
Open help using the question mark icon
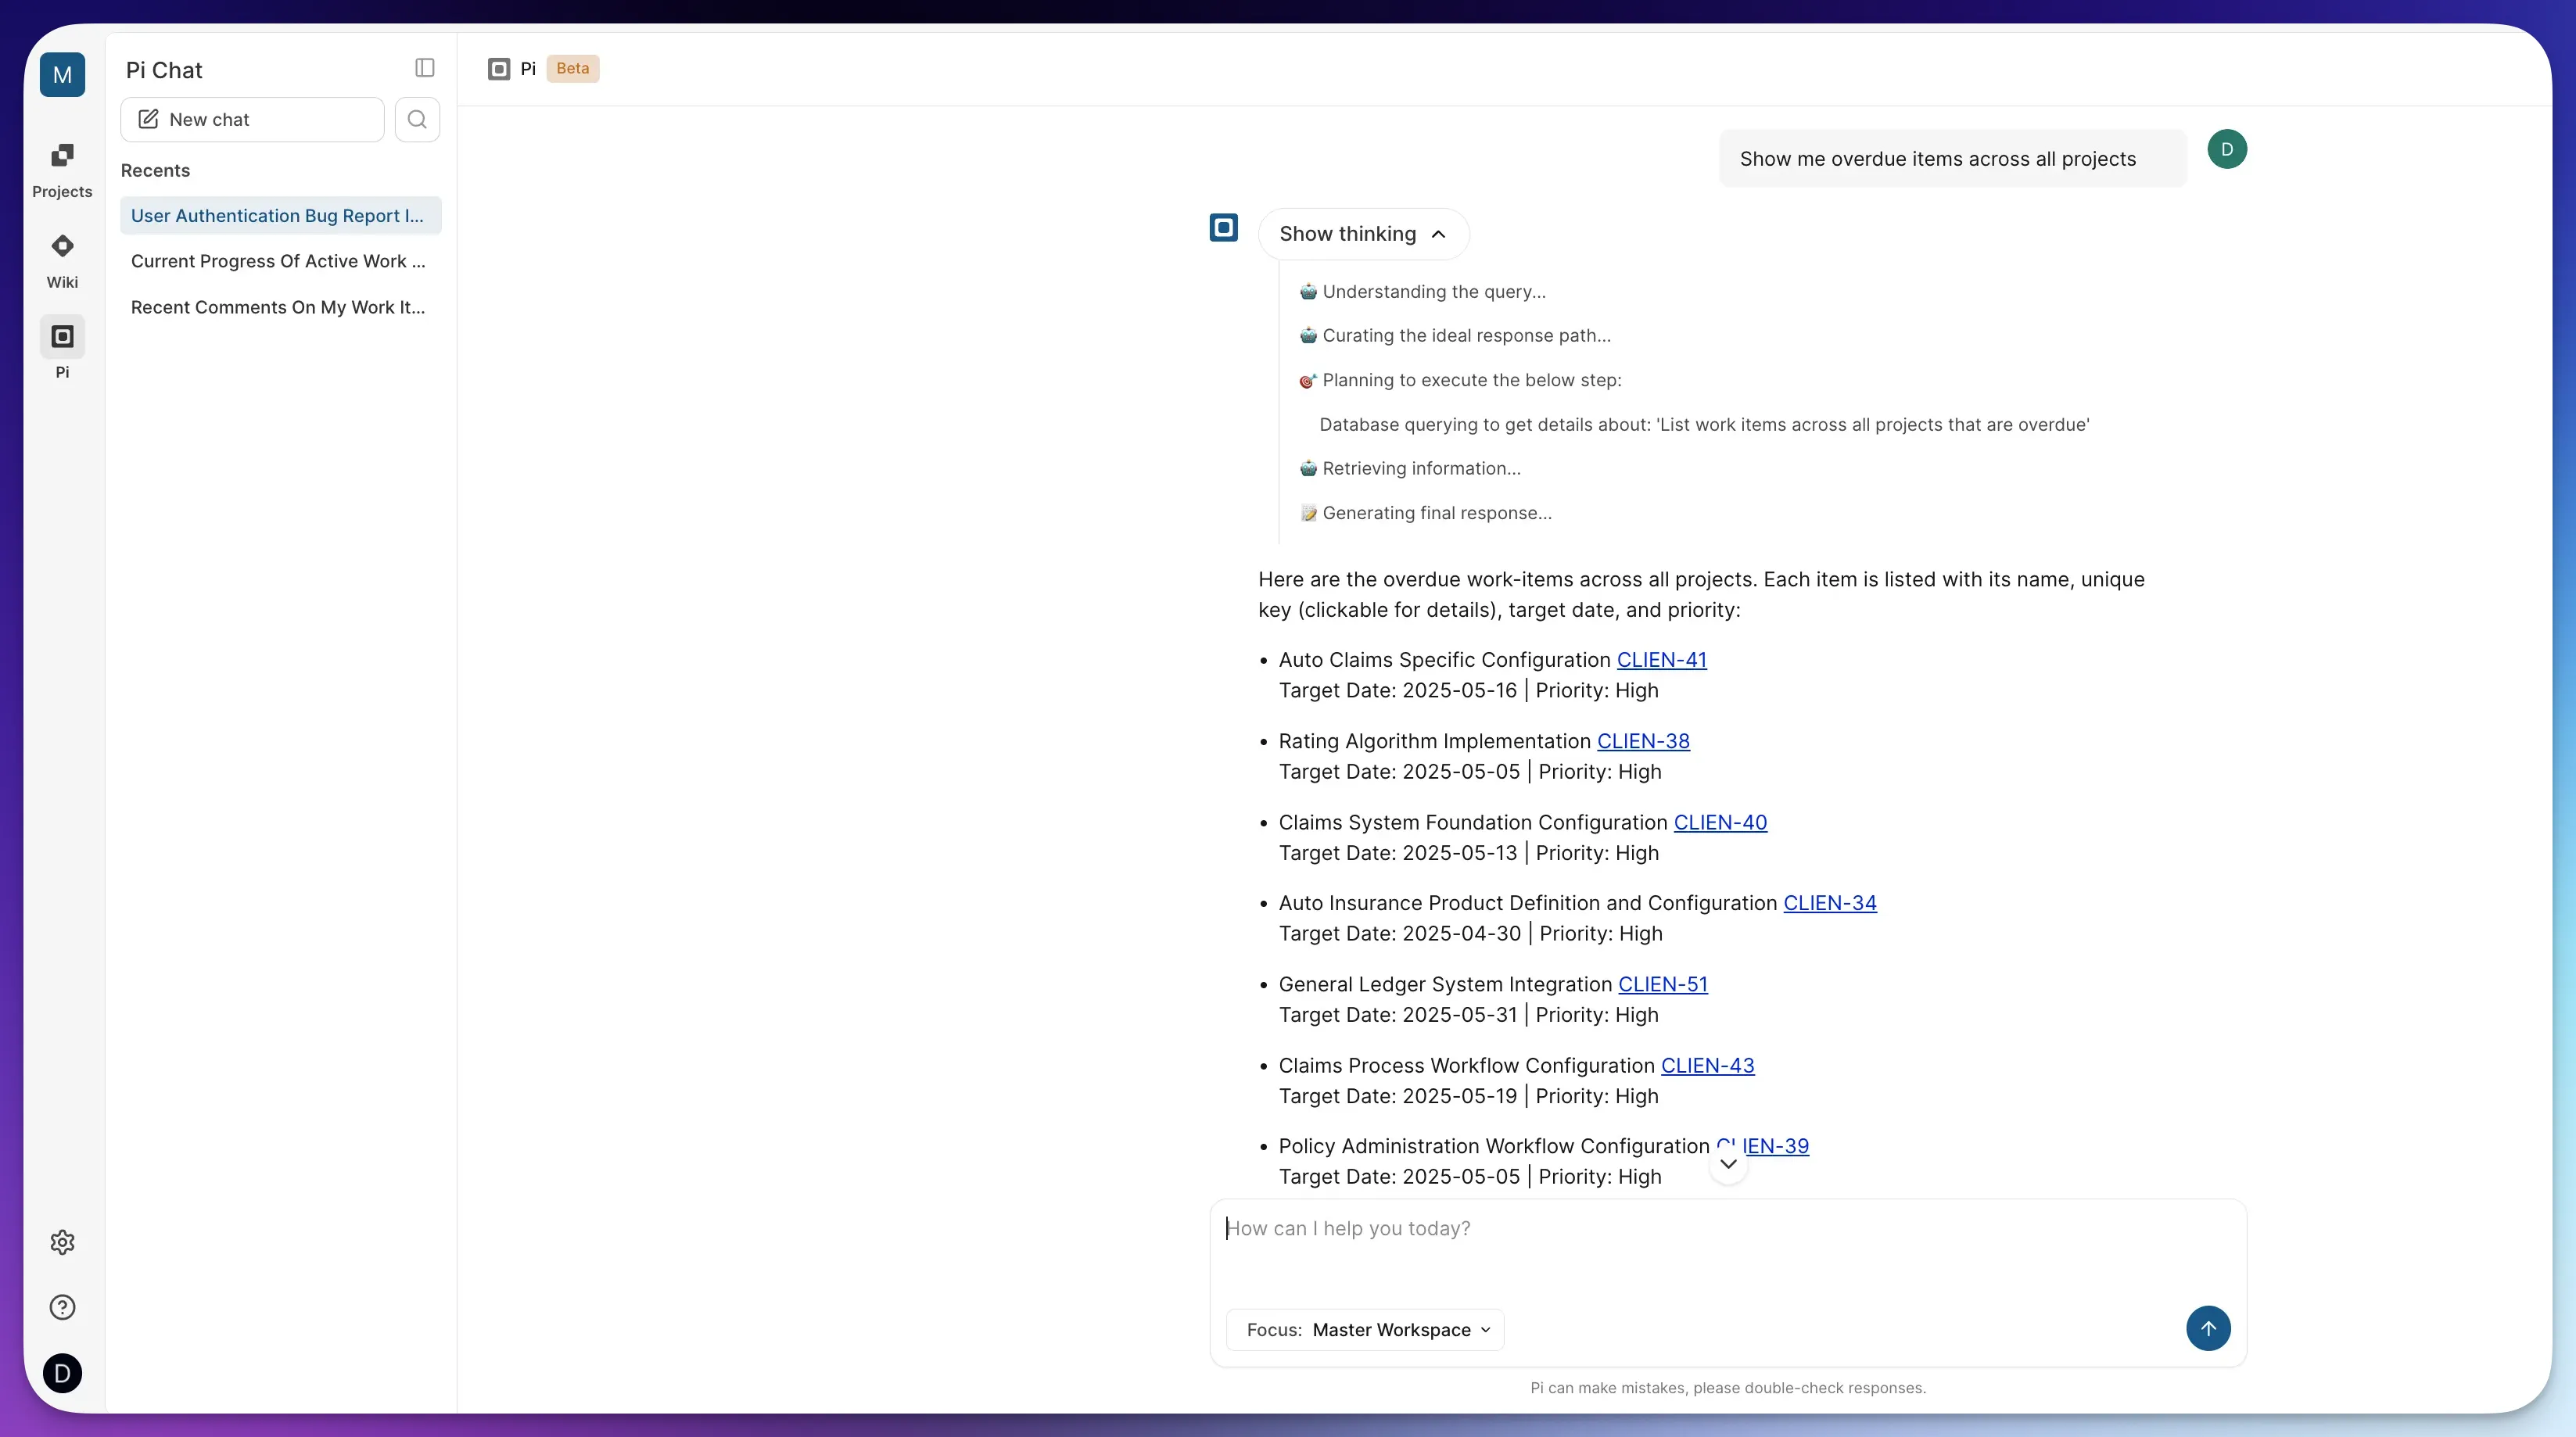(x=62, y=1307)
